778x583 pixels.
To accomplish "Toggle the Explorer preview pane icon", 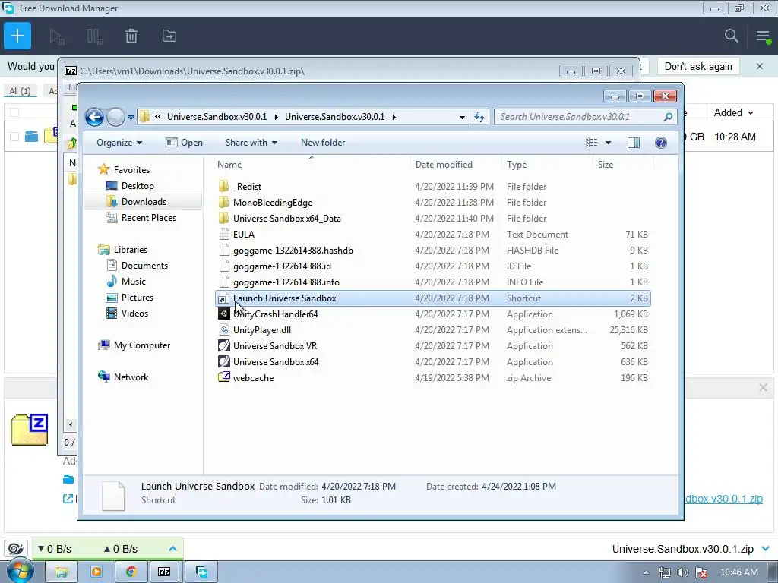I will [x=634, y=143].
